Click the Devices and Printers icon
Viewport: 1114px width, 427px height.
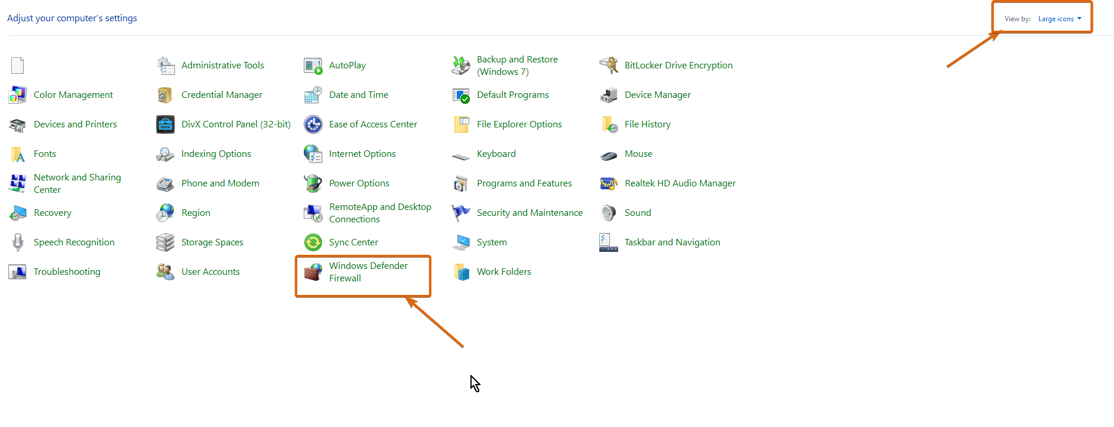18,124
